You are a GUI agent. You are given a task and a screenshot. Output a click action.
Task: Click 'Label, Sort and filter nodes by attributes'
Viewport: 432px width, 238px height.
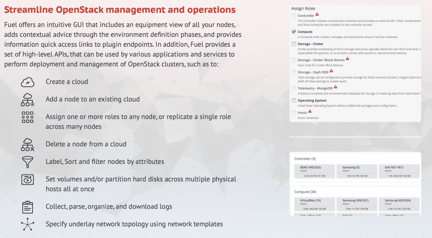[x=105, y=162]
